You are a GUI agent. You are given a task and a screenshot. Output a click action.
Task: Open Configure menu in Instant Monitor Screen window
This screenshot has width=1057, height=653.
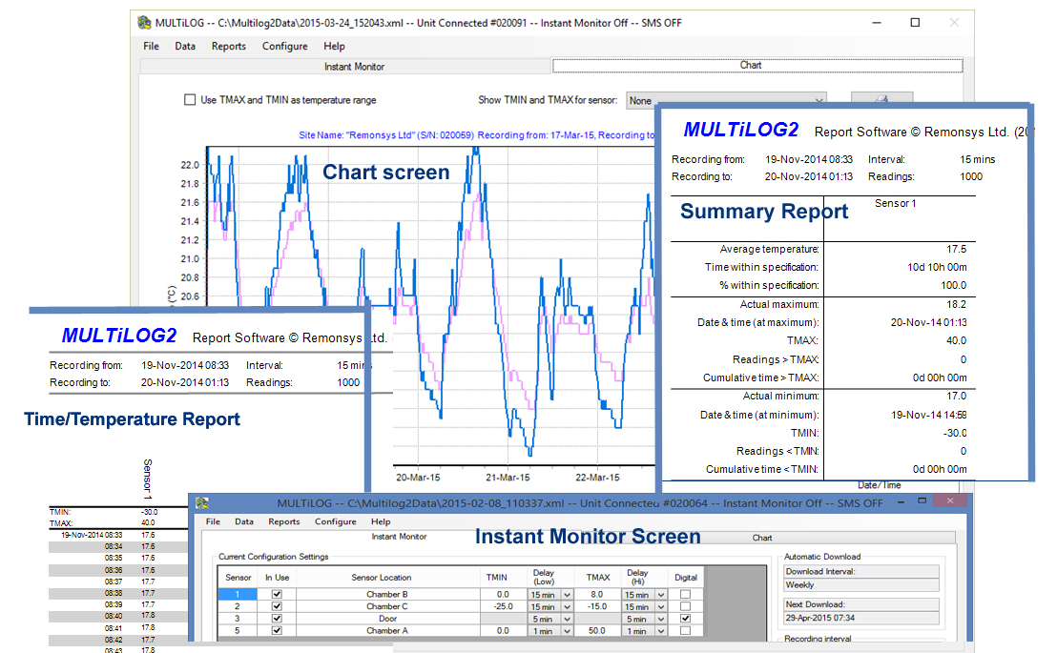click(335, 521)
